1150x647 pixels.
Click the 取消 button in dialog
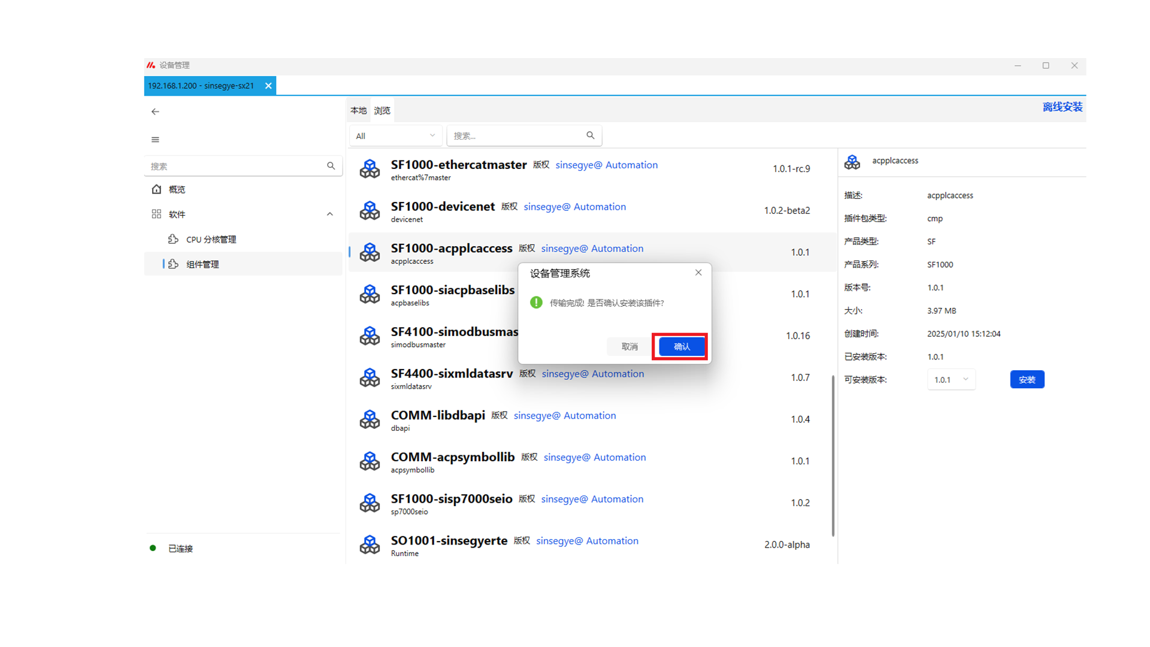(629, 347)
